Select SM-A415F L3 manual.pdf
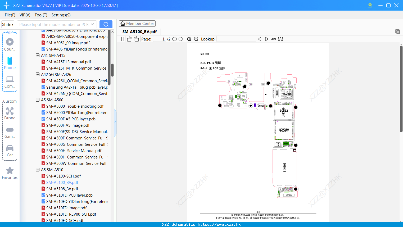 point(69,62)
